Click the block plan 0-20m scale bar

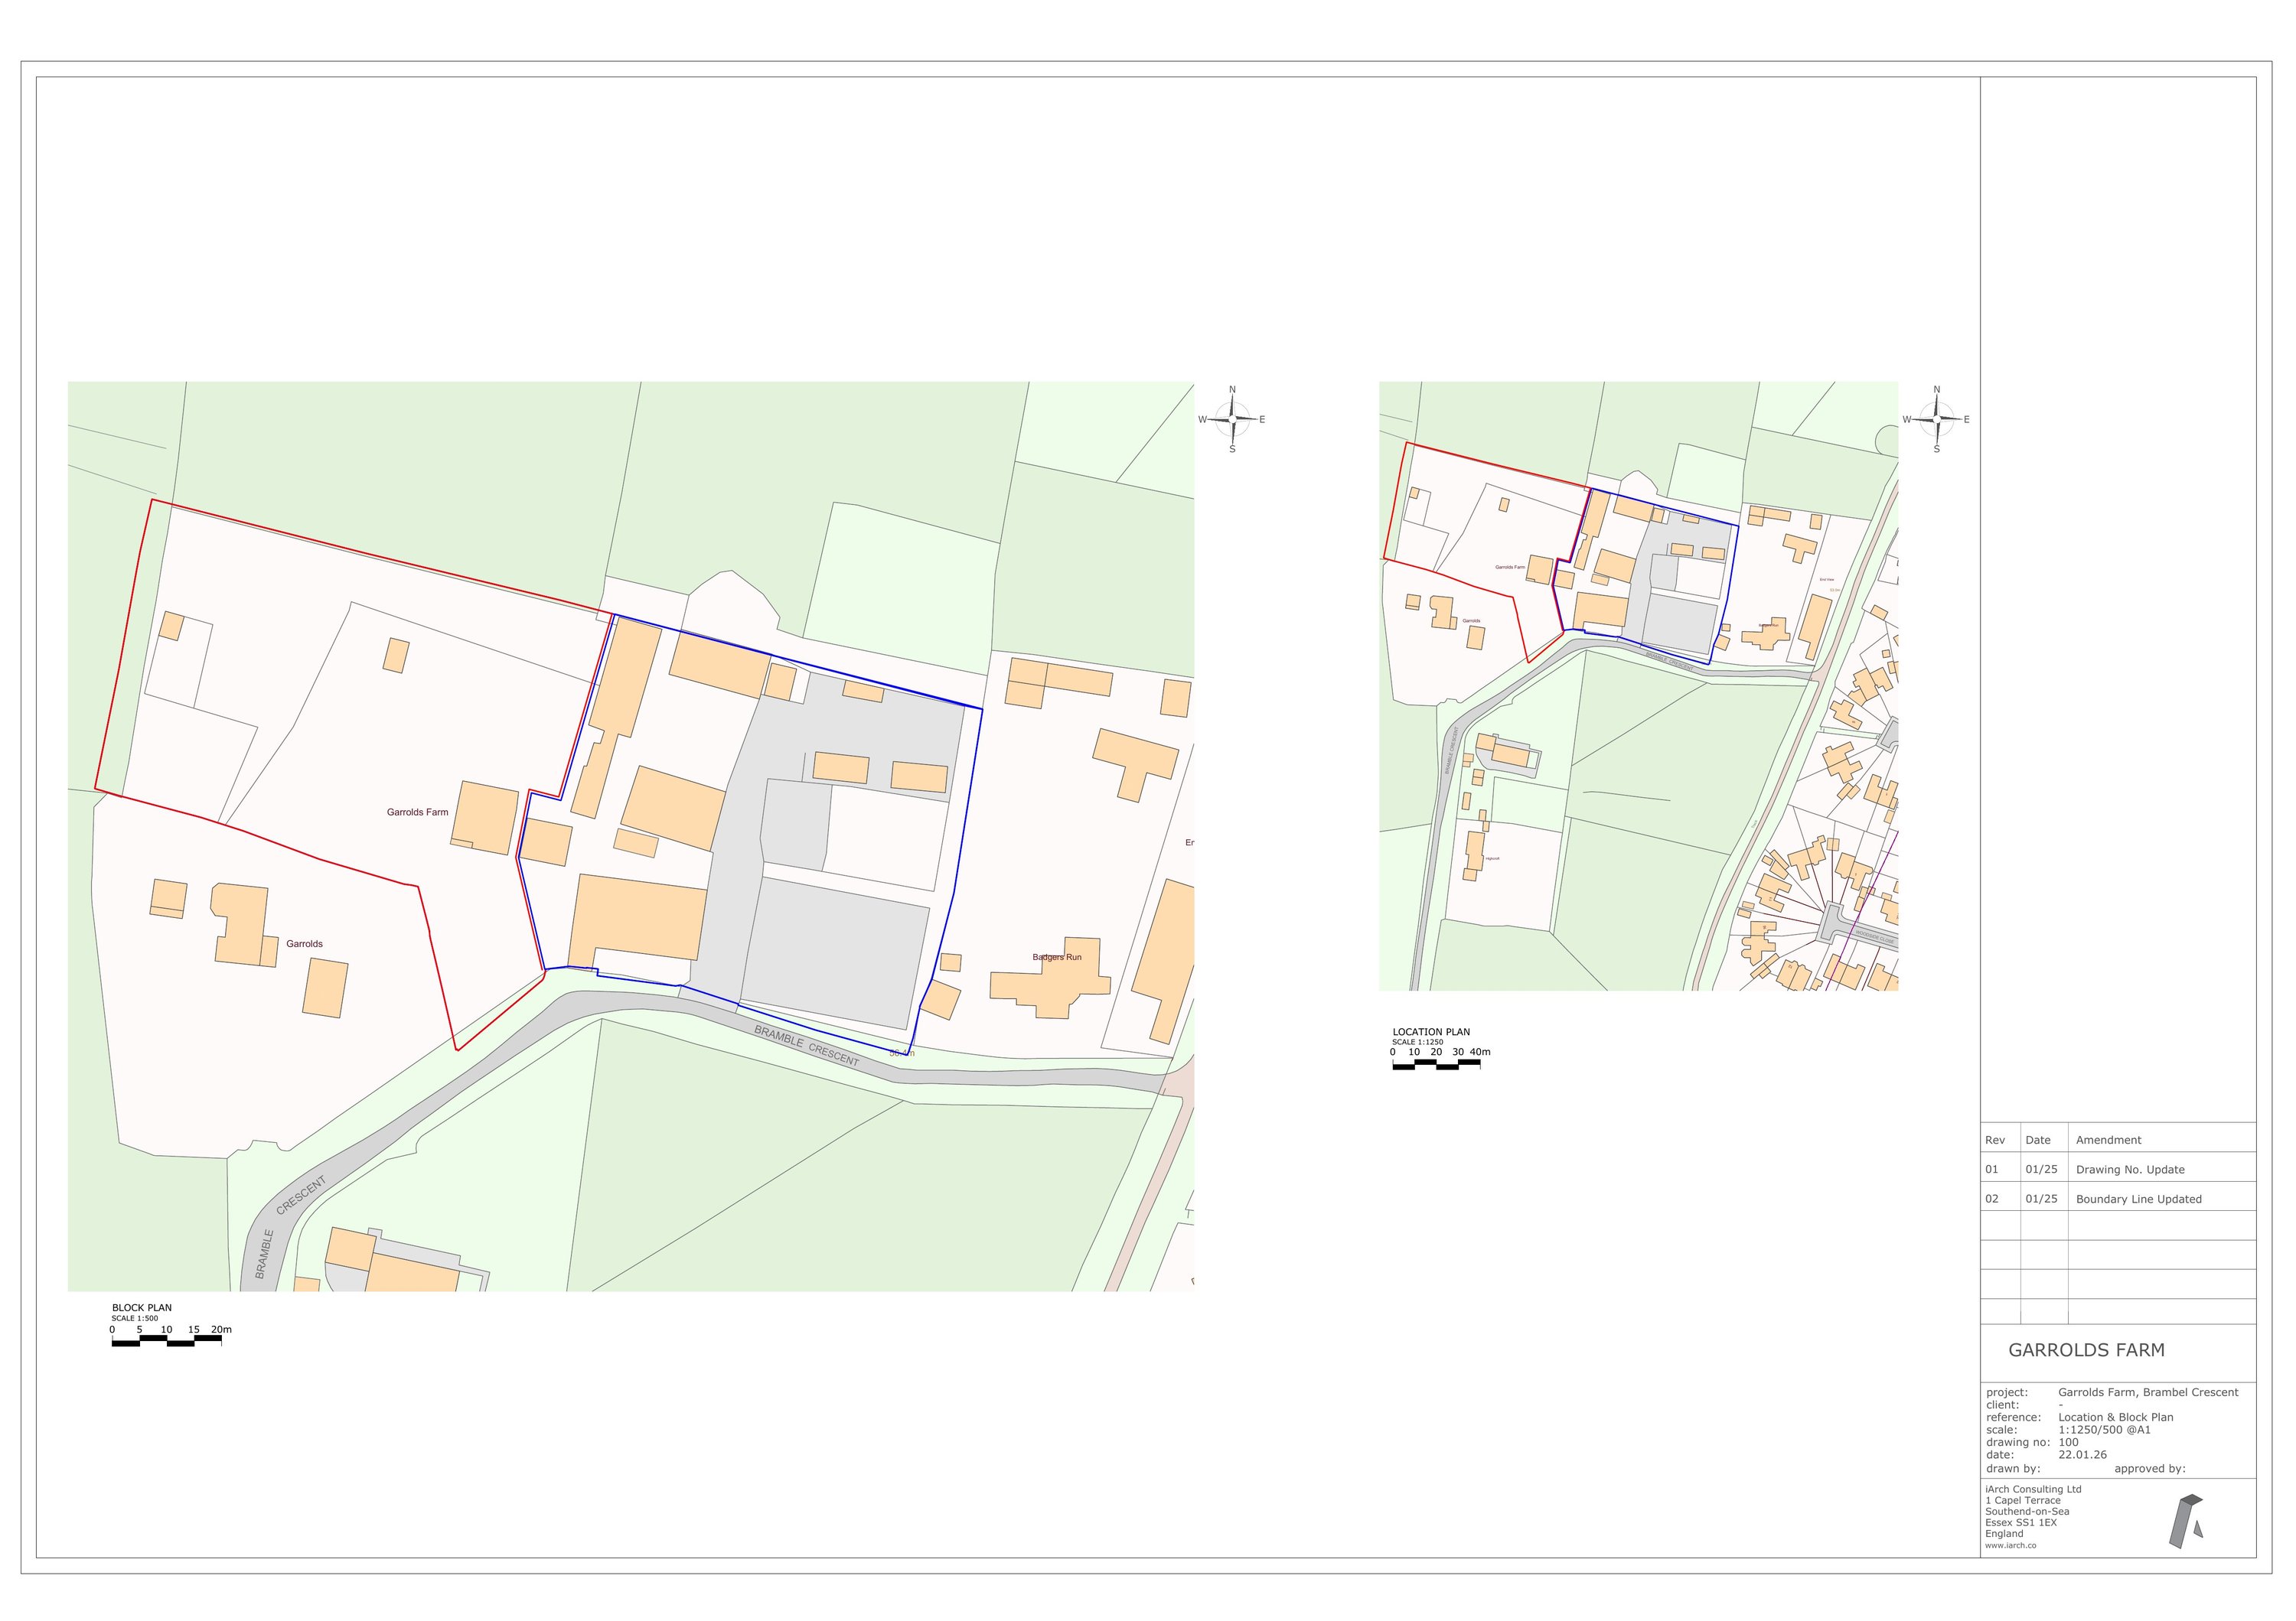point(166,1343)
